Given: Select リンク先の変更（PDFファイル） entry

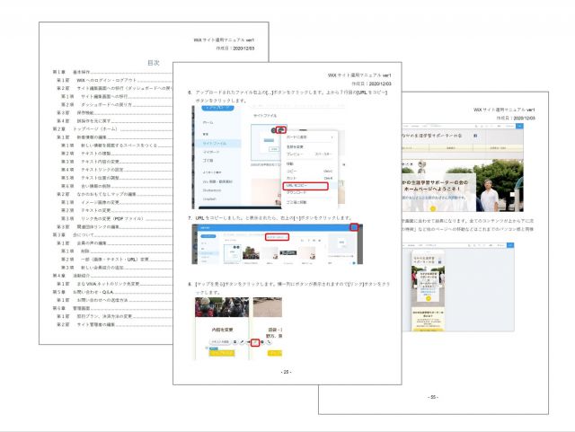Looking at the screenshot, I should (x=116, y=218).
